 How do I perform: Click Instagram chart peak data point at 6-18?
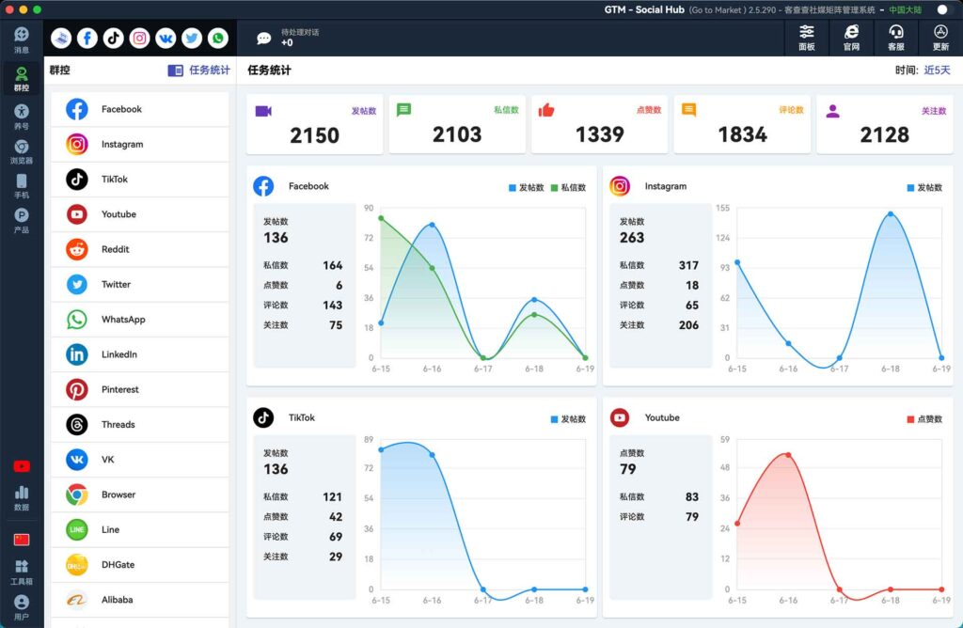pos(891,213)
